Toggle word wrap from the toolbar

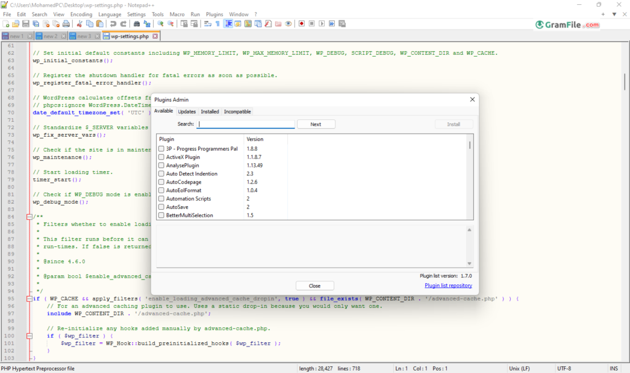point(207,23)
